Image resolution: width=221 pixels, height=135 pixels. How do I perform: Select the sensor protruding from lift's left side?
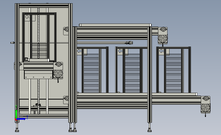12,43
